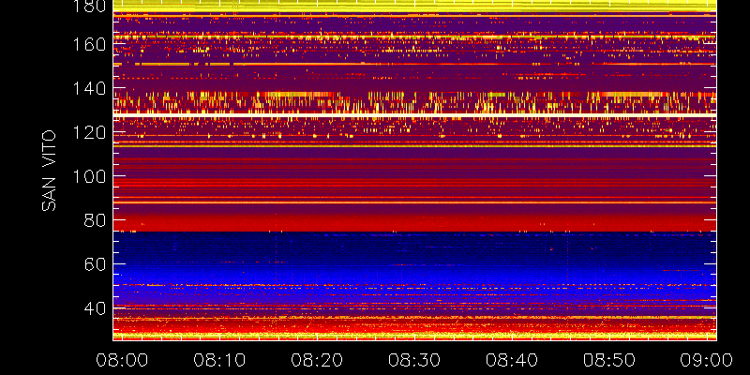The image size is (750, 375).
Task: Click the 08:00 time axis label
Action: click(122, 360)
